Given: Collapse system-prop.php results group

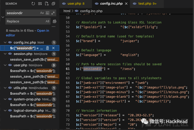Looking at the screenshot, I should [x=5, y=99].
